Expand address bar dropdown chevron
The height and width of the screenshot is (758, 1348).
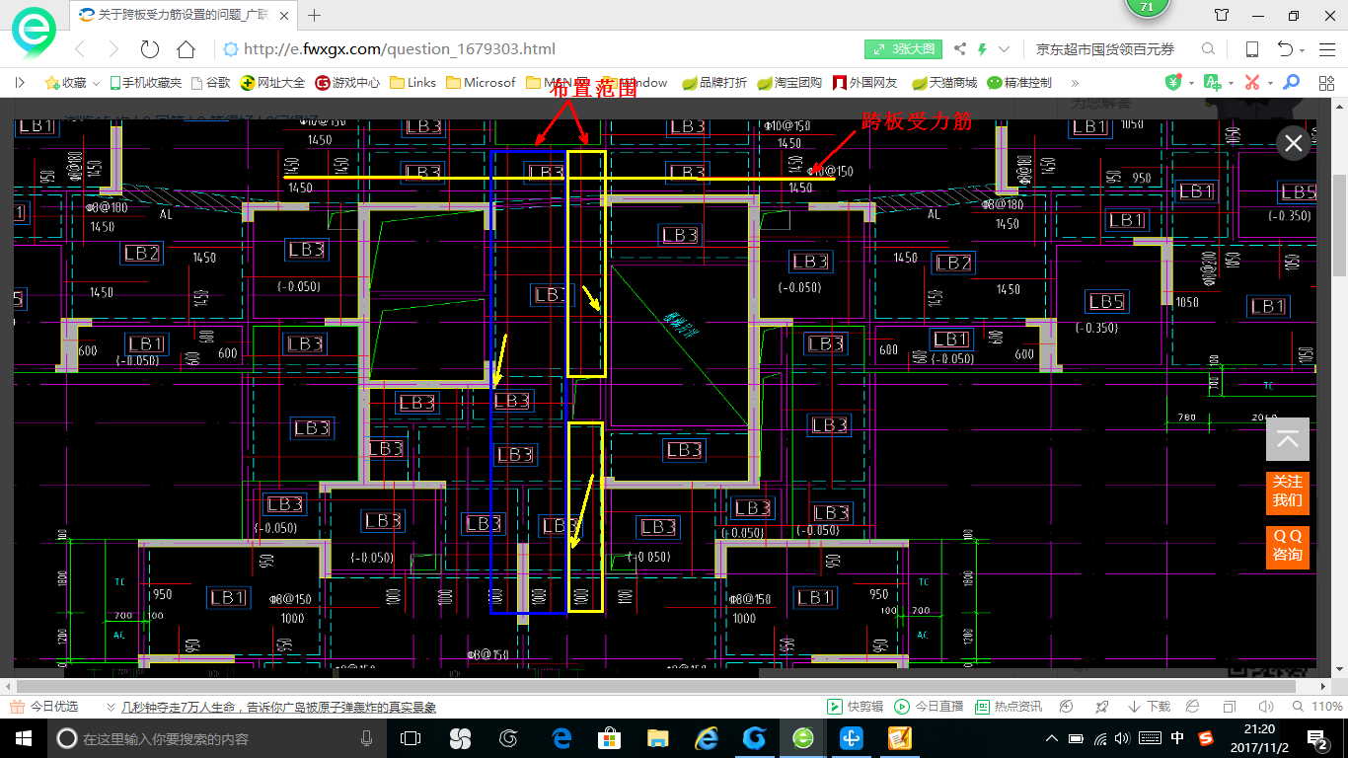coord(1005,49)
